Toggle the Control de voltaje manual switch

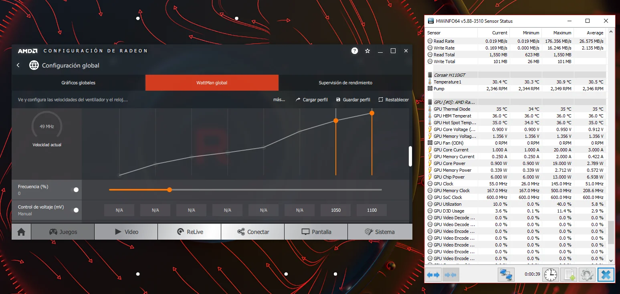click(x=76, y=210)
